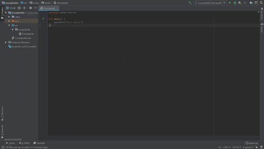Open Search Everywhere magnifier icon
This screenshot has width=264, height=149.
[x=261, y=3]
